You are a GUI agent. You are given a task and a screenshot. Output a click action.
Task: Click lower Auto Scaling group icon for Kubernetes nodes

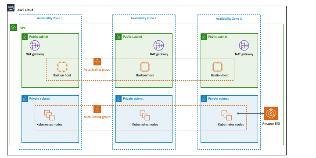[97, 109]
